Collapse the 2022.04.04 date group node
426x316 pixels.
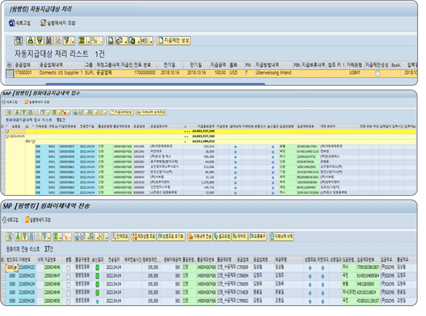click(9, 136)
